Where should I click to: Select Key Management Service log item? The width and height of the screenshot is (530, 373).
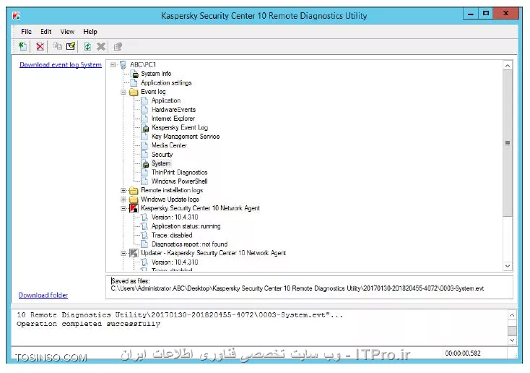tap(186, 137)
